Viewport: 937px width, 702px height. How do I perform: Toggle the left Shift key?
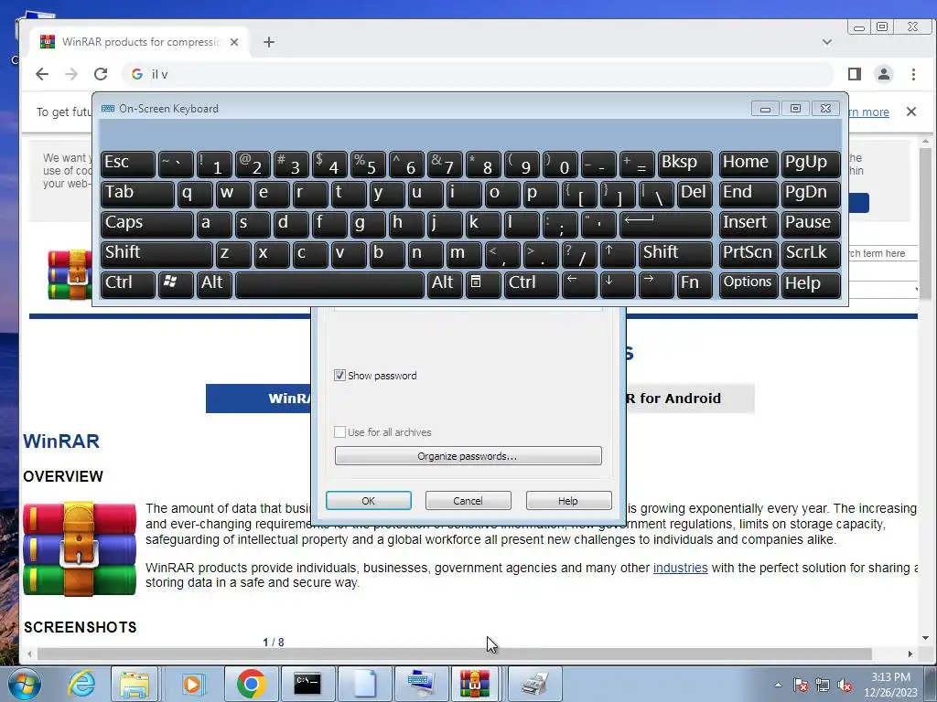156,254
